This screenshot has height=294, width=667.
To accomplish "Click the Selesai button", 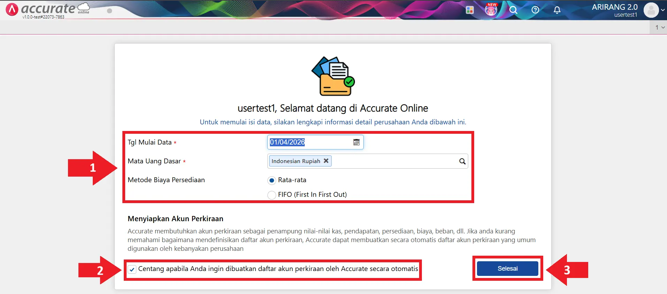I will pos(507,269).
